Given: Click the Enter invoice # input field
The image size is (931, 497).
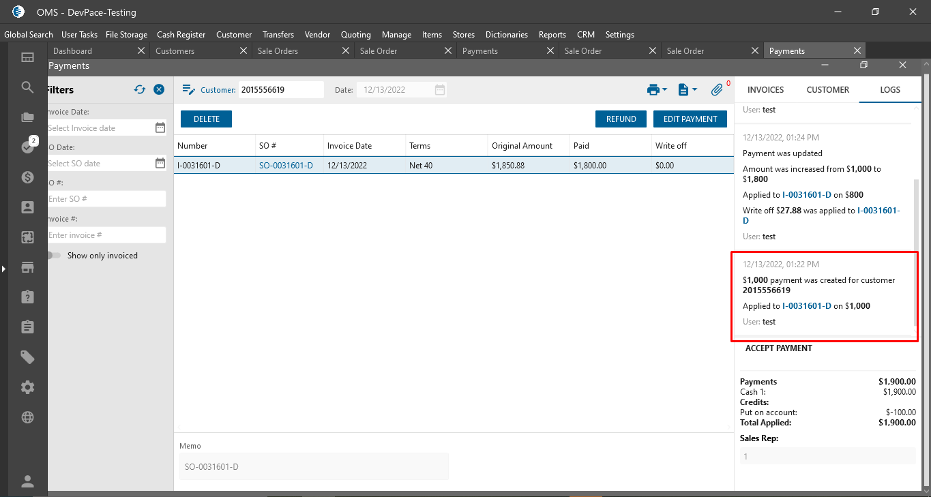Looking at the screenshot, I should tap(105, 235).
